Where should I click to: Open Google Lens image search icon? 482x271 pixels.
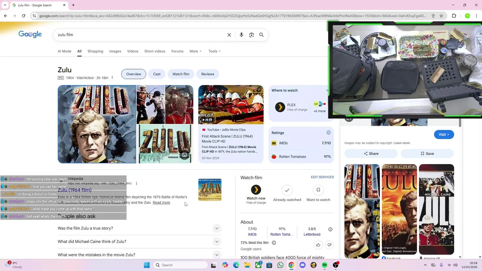coord(252,35)
